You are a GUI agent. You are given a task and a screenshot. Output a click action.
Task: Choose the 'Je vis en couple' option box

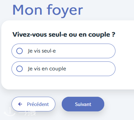point(63,69)
